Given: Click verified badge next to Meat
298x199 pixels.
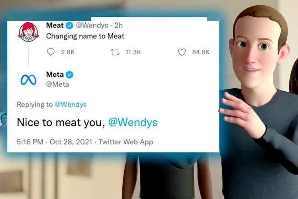Looking at the screenshot, I should click(x=70, y=25).
